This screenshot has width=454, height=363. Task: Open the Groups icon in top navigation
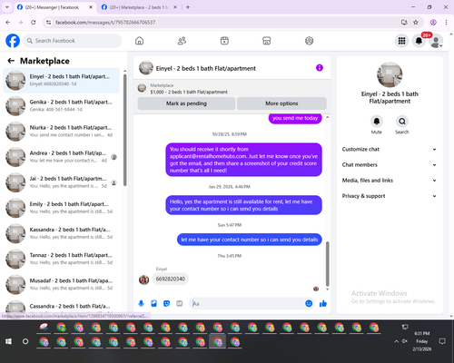click(x=309, y=41)
